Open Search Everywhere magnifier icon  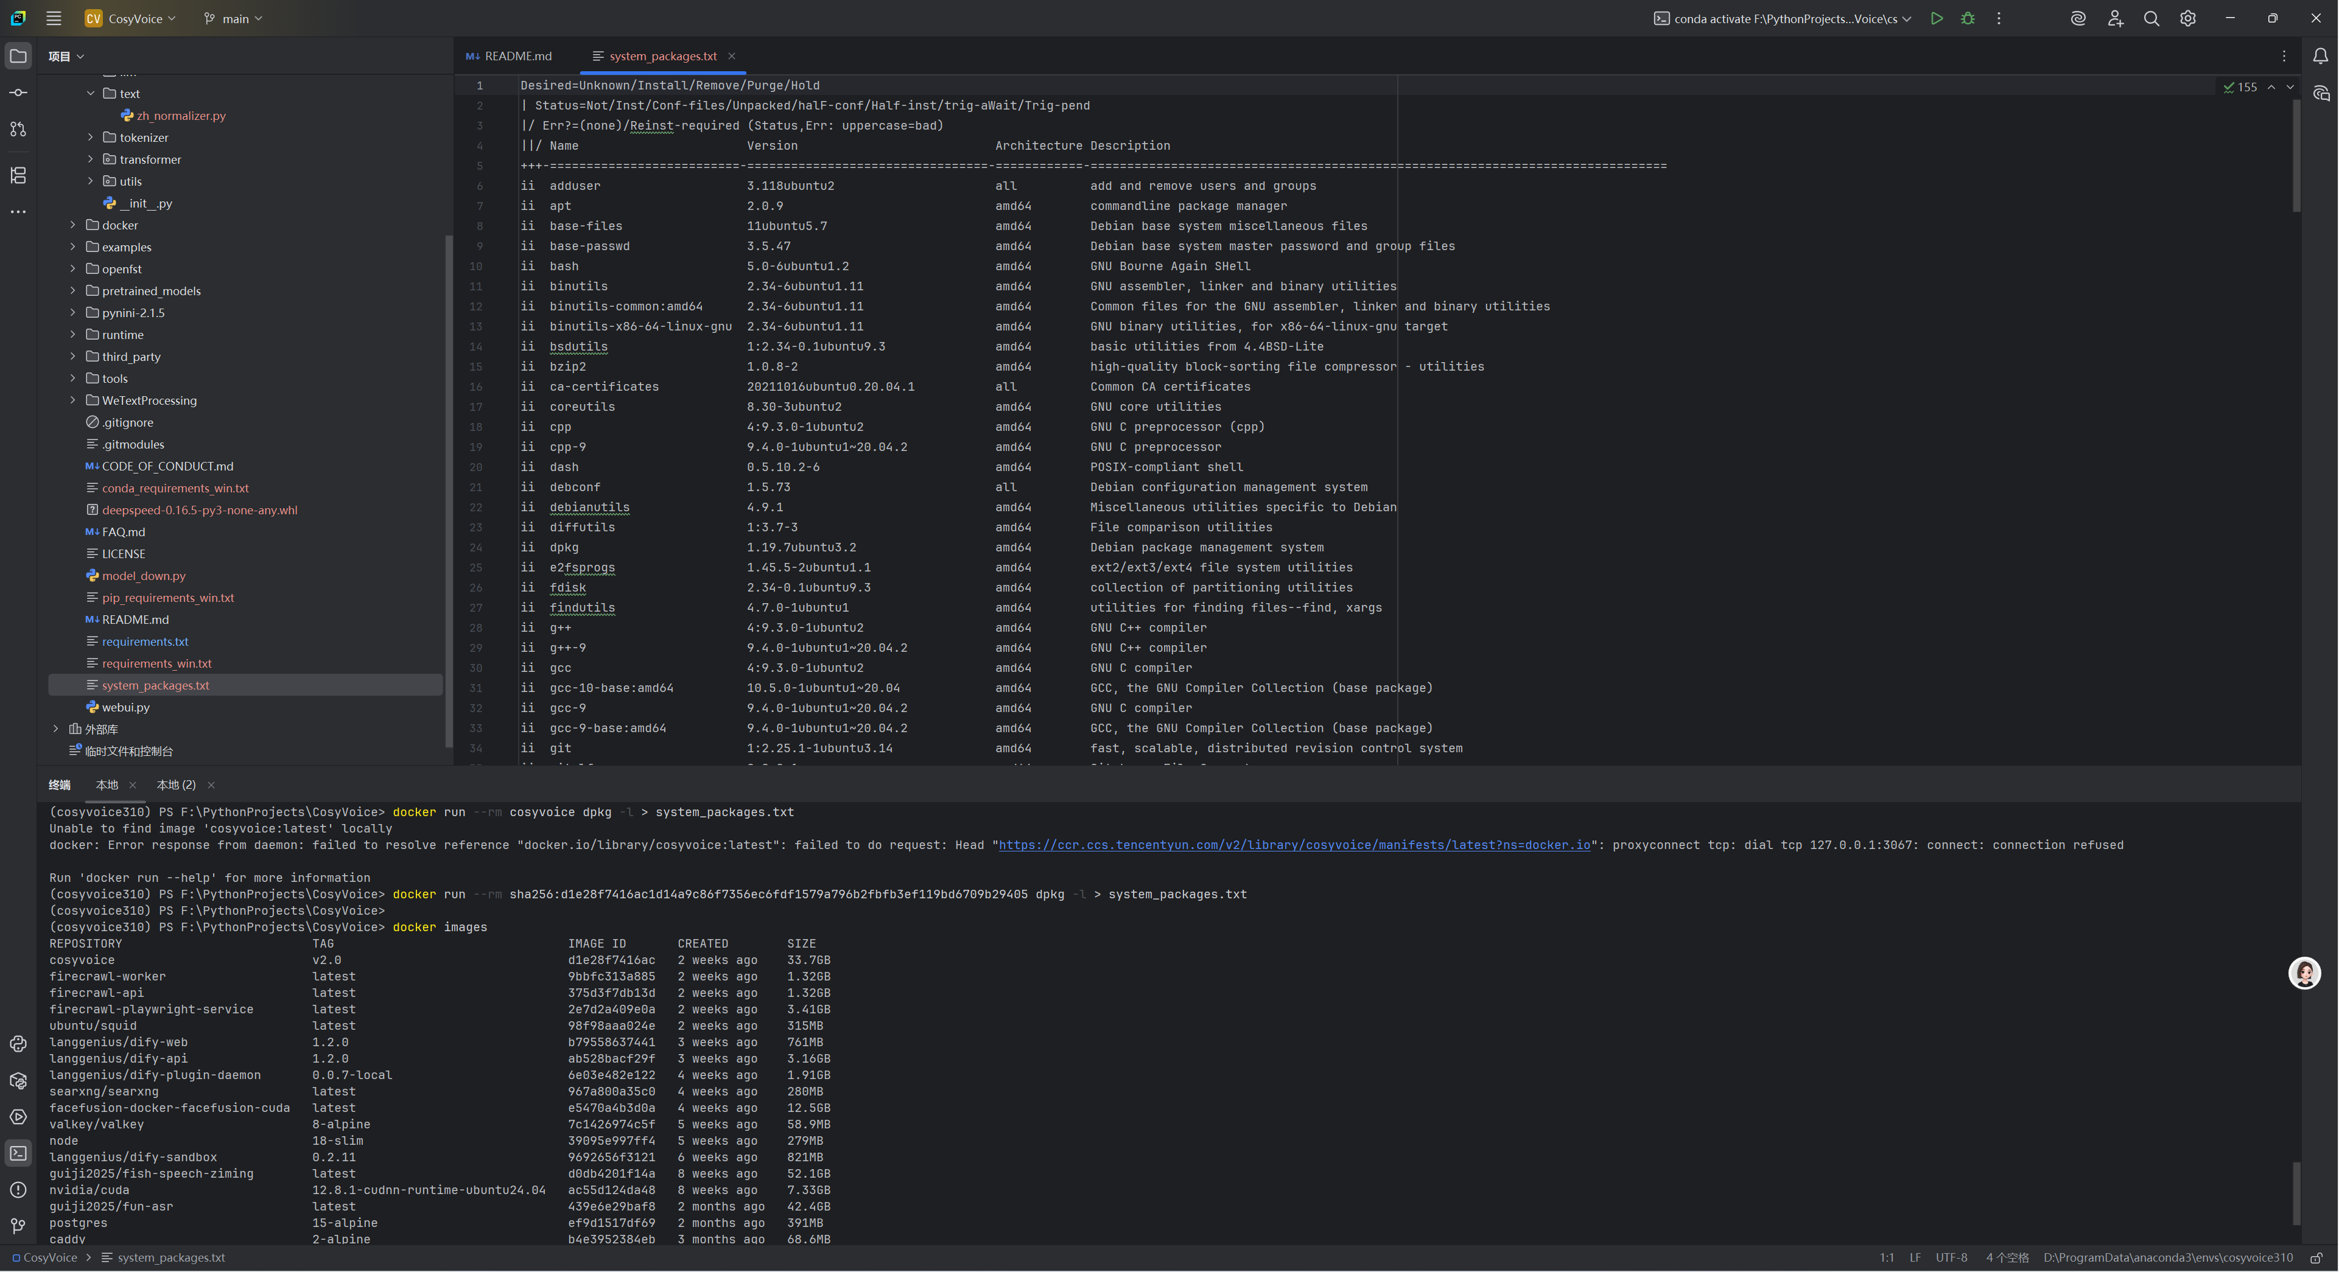pyautogui.click(x=2151, y=18)
